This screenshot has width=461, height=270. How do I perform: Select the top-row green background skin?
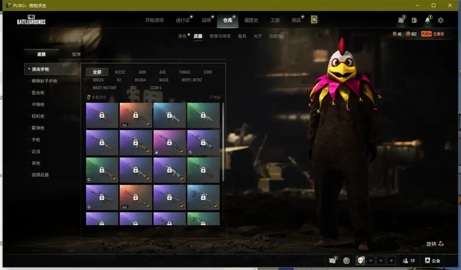[203, 115]
